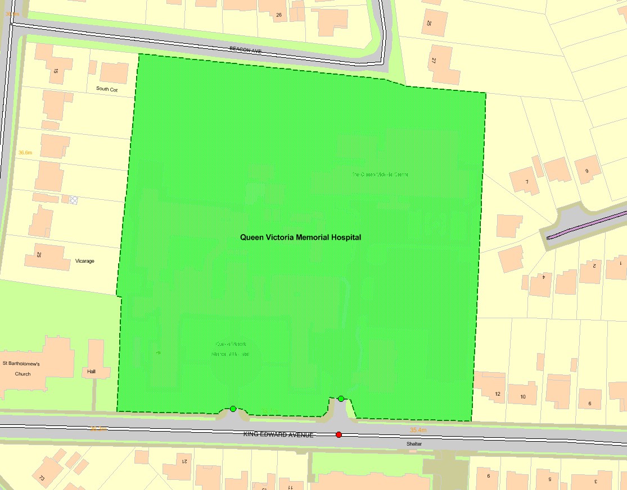Click the Shelter label below the road
The height and width of the screenshot is (490, 627).
coord(414,444)
